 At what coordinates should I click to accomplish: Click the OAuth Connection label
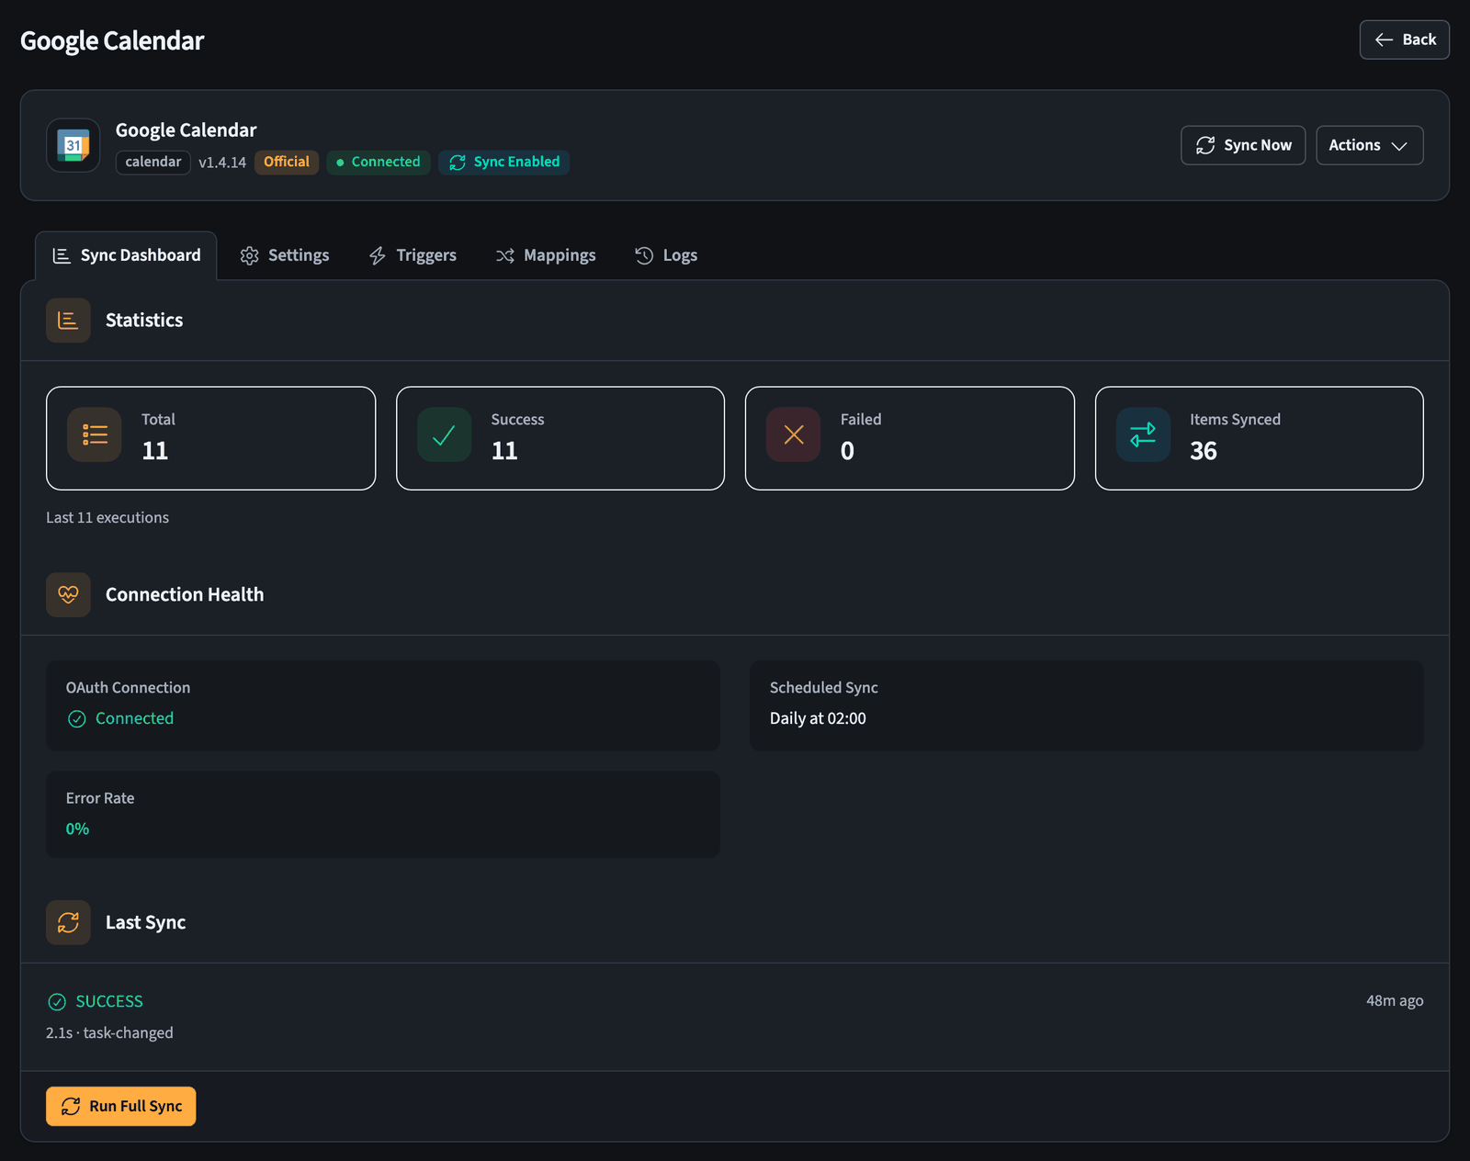point(128,688)
